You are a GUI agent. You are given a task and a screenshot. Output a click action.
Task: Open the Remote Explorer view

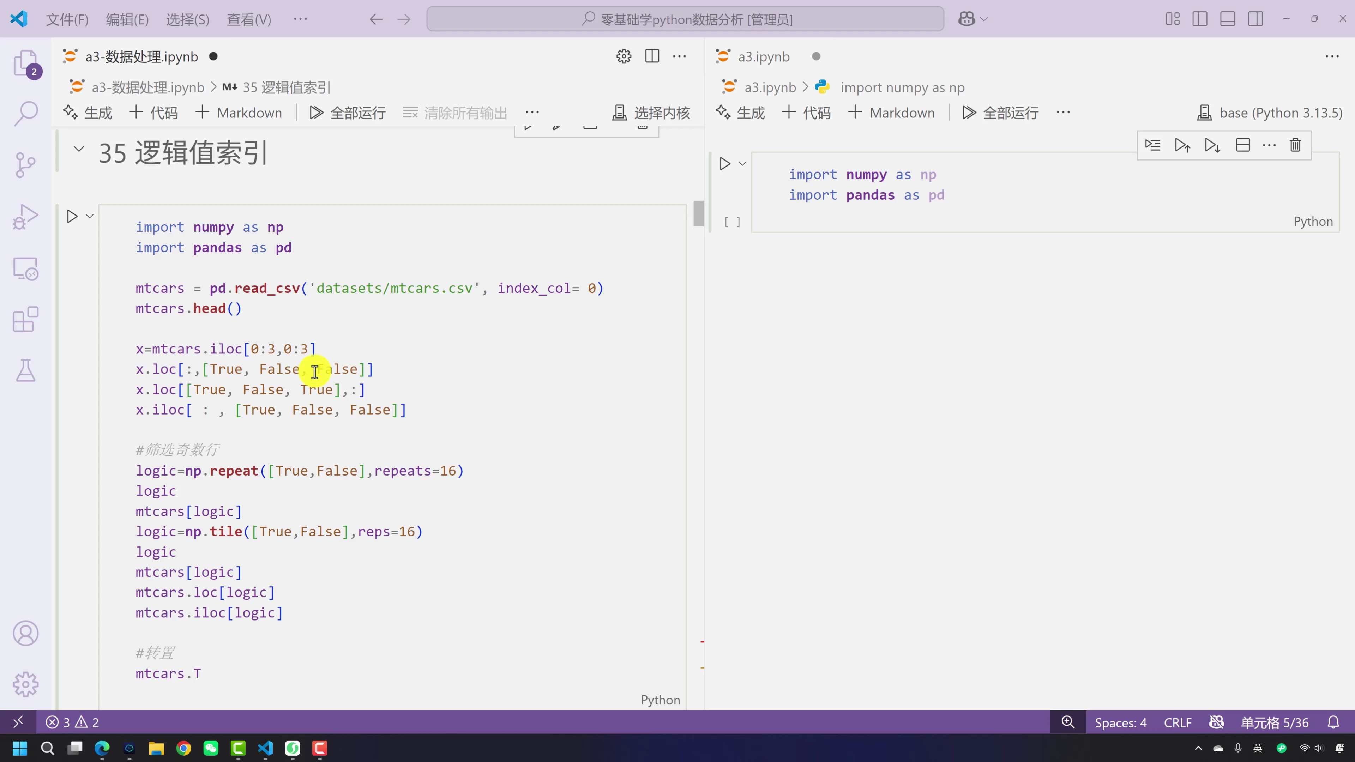(25, 269)
